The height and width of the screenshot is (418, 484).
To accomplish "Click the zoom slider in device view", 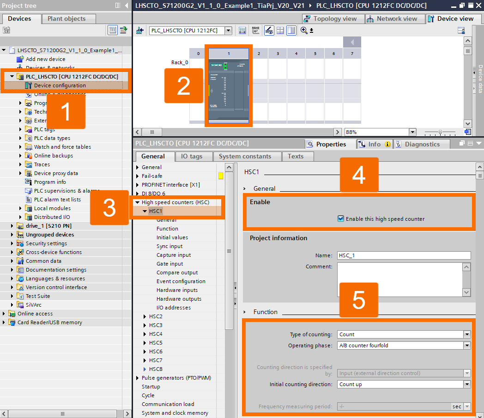I will [441, 132].
